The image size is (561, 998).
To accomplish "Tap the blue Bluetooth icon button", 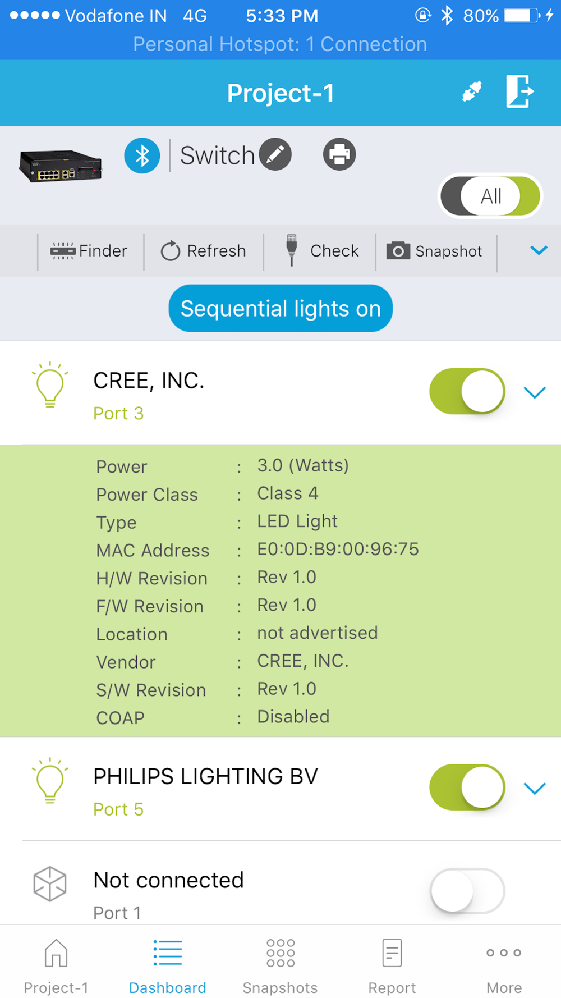I will (x=142, y=155).
